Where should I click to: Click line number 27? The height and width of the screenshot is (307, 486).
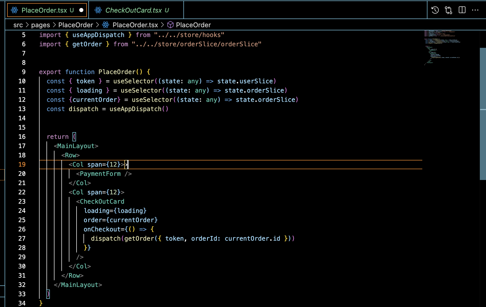click(22, 239)
